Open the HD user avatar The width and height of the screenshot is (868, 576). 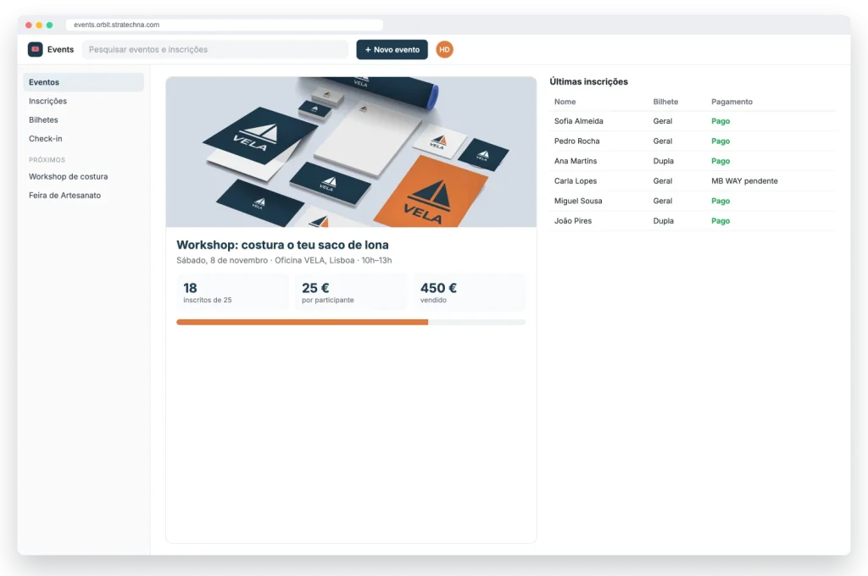tap(444, 49)
